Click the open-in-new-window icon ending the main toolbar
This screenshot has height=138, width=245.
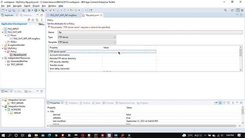91,10
